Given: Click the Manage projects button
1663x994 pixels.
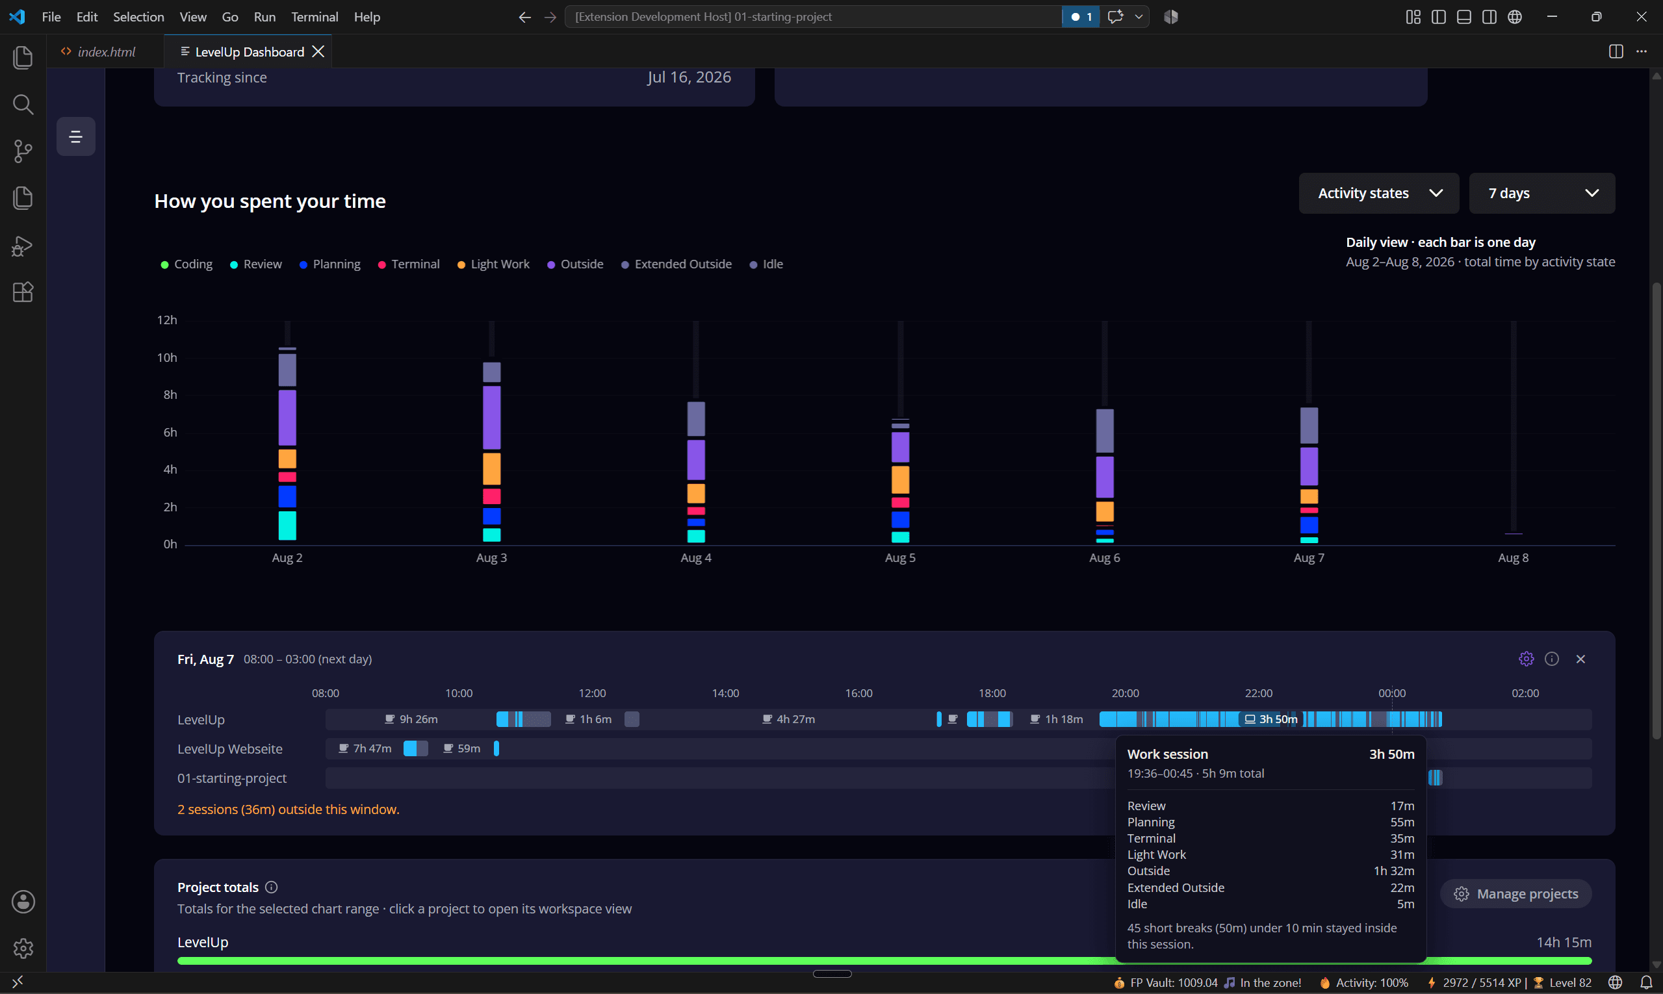Looking at the screenshot, I should click(1515, 893).
